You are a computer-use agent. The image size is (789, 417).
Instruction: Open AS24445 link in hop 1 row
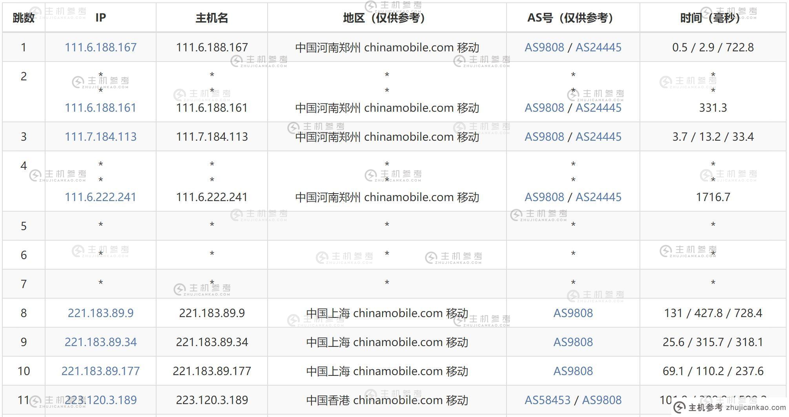tap(598, 47)
